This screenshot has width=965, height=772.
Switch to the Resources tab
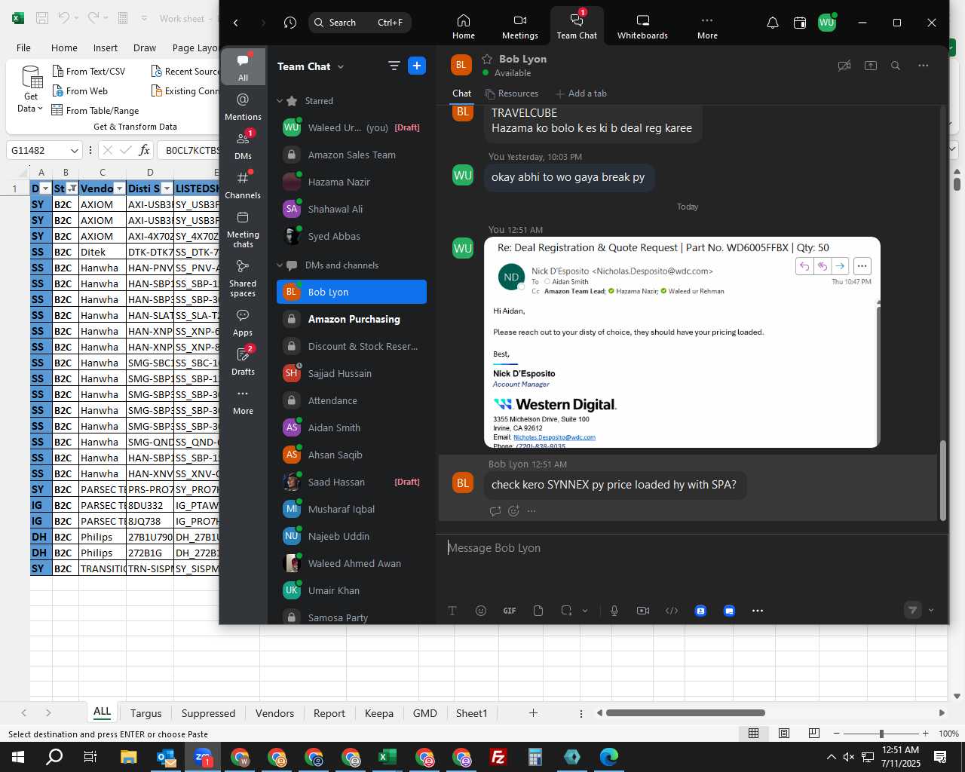(512, 93)
